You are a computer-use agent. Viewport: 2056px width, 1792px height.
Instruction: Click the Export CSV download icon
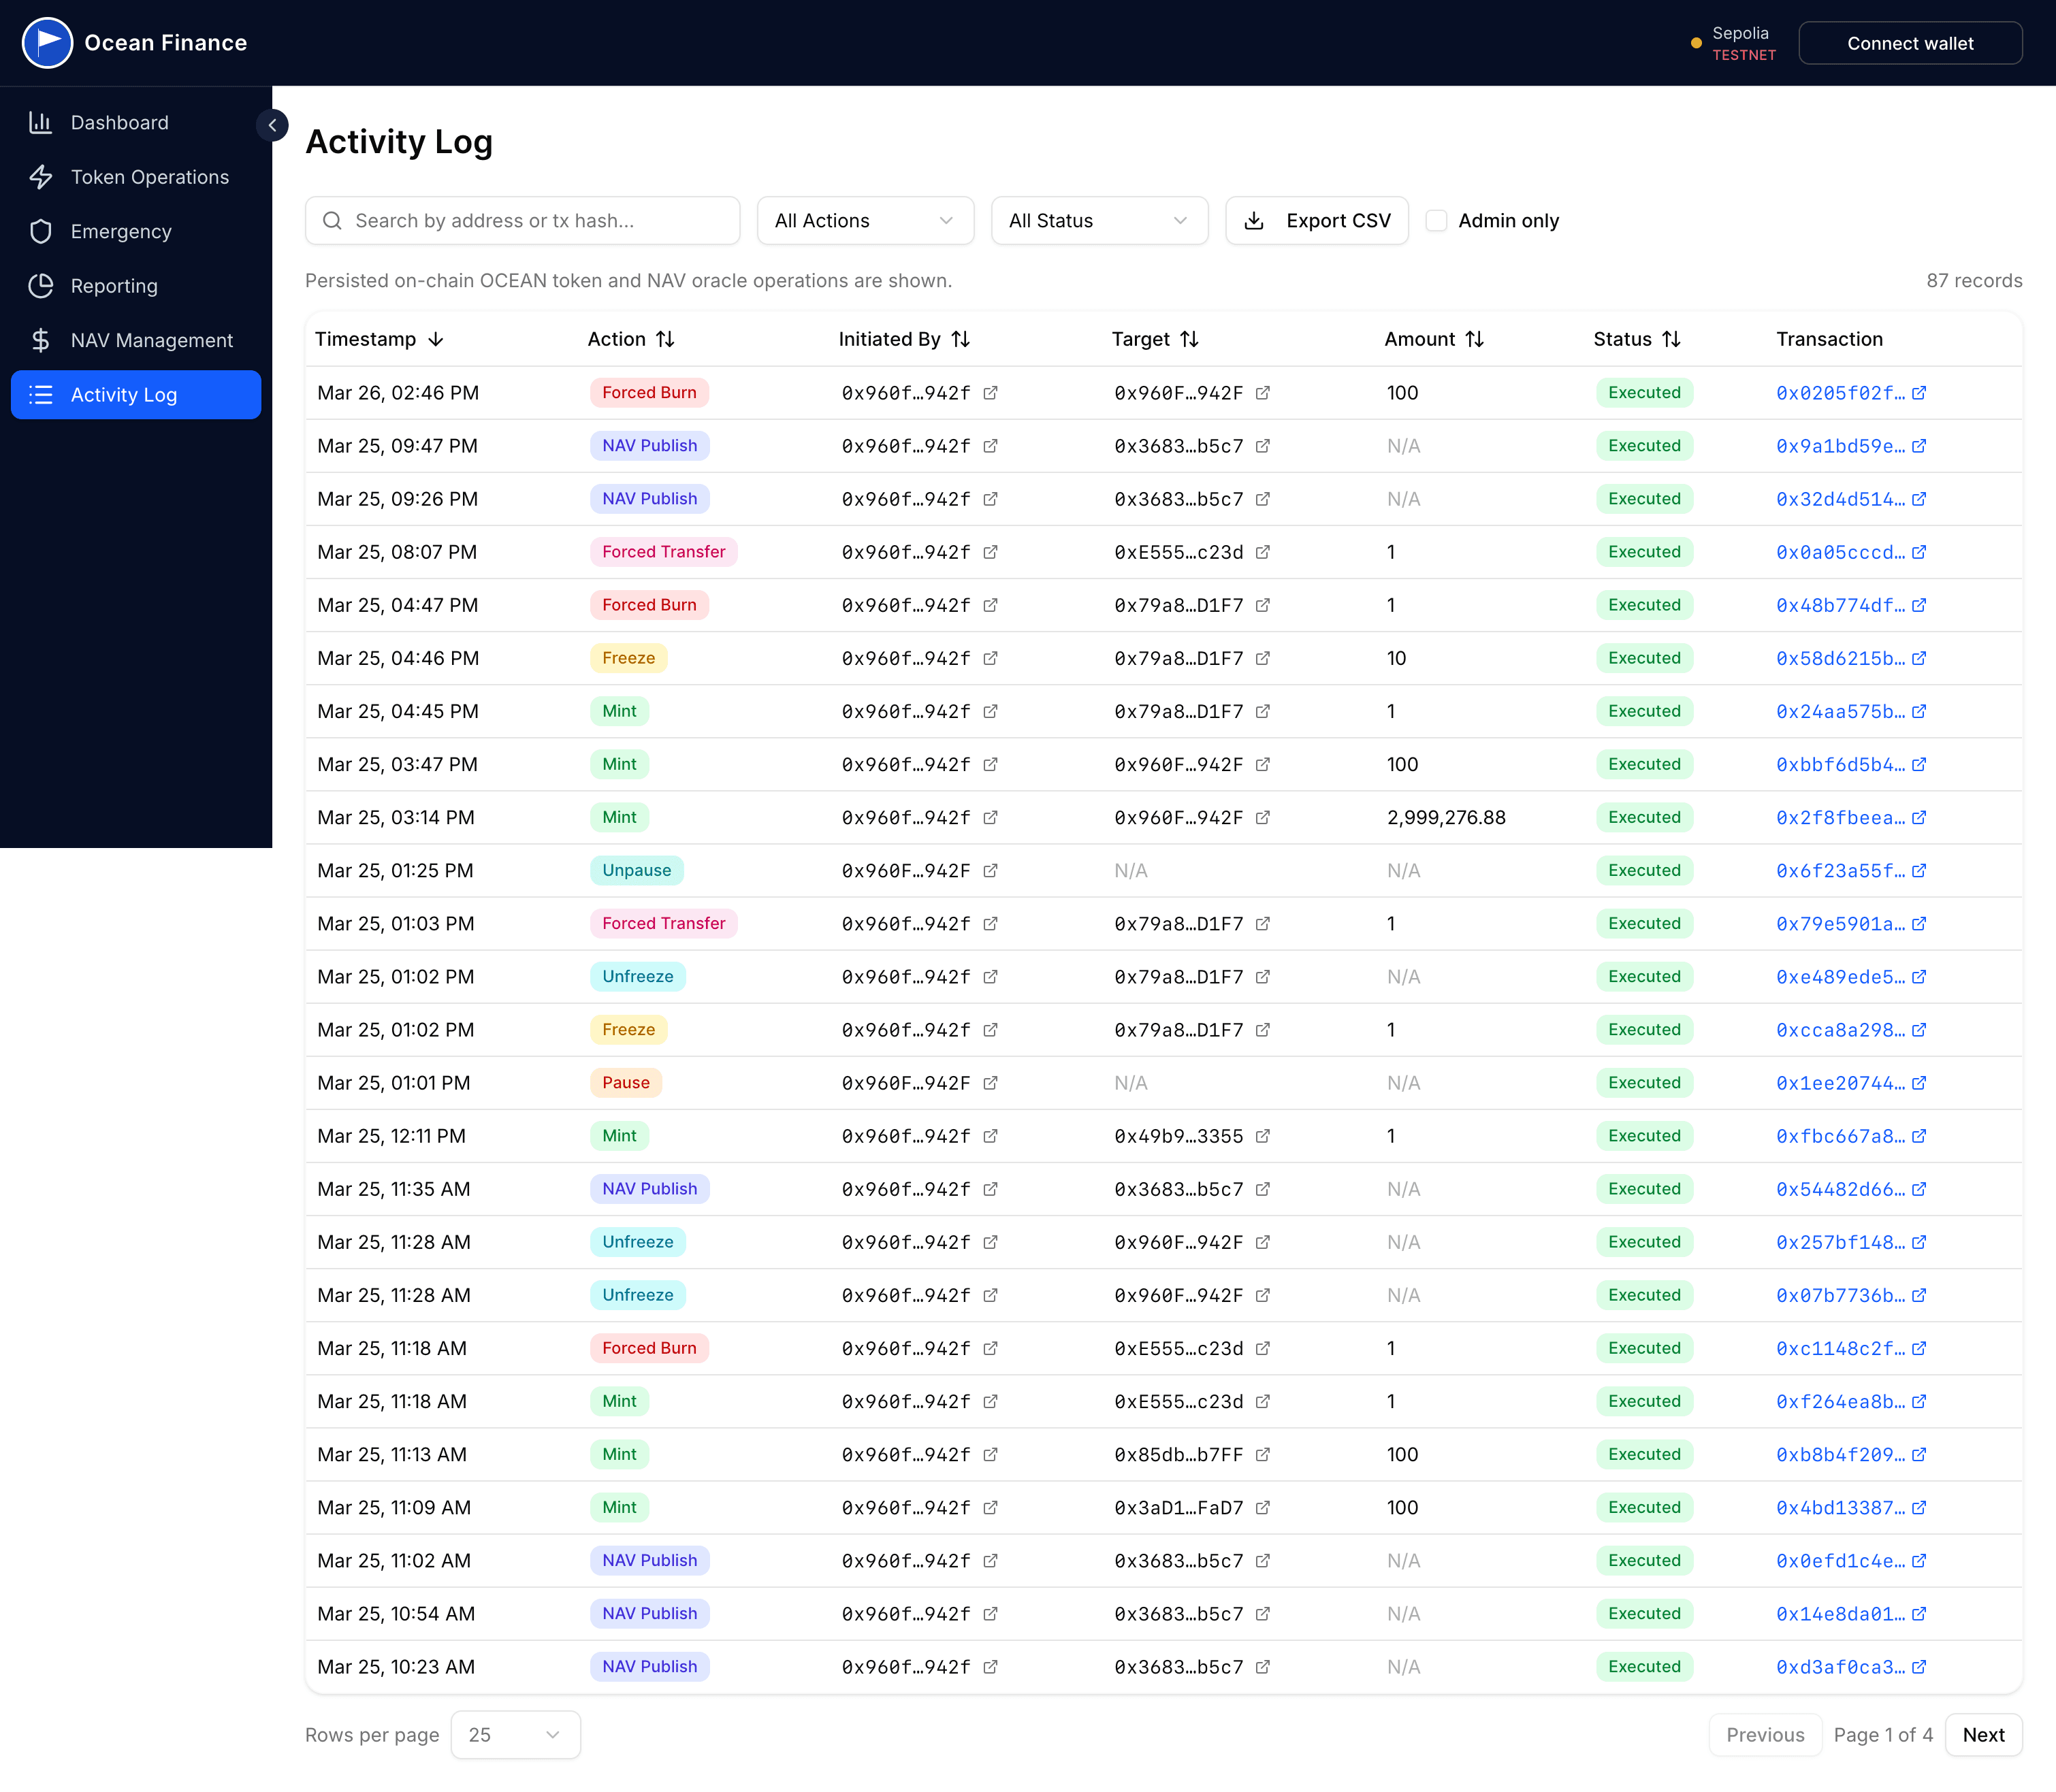[1255, 220]
